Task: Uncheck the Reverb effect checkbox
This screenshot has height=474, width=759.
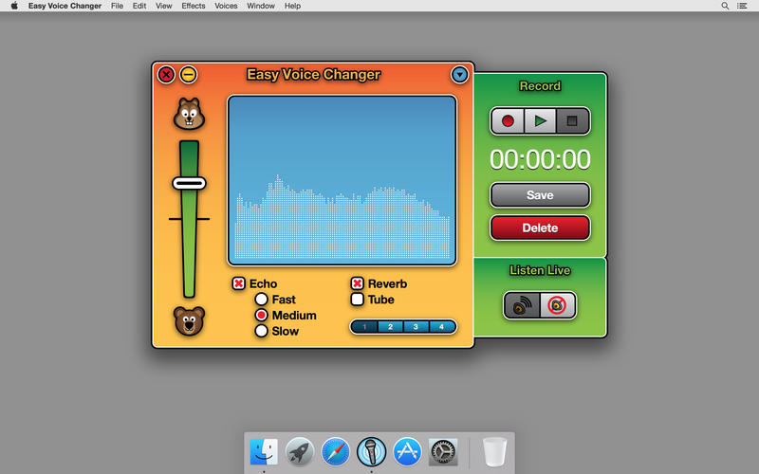Action: pos(358,283)
